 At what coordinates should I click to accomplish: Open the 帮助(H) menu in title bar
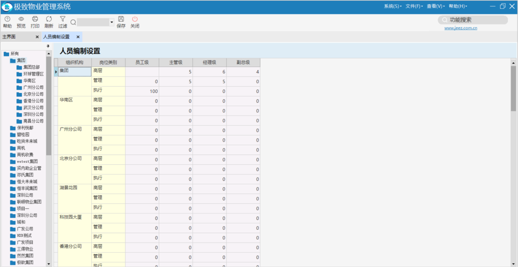[x=458, y=6]
